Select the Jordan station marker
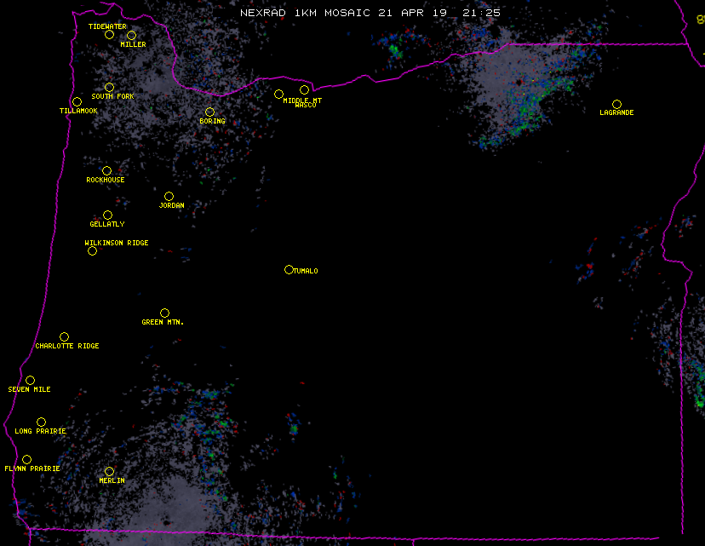 point(169,197)
